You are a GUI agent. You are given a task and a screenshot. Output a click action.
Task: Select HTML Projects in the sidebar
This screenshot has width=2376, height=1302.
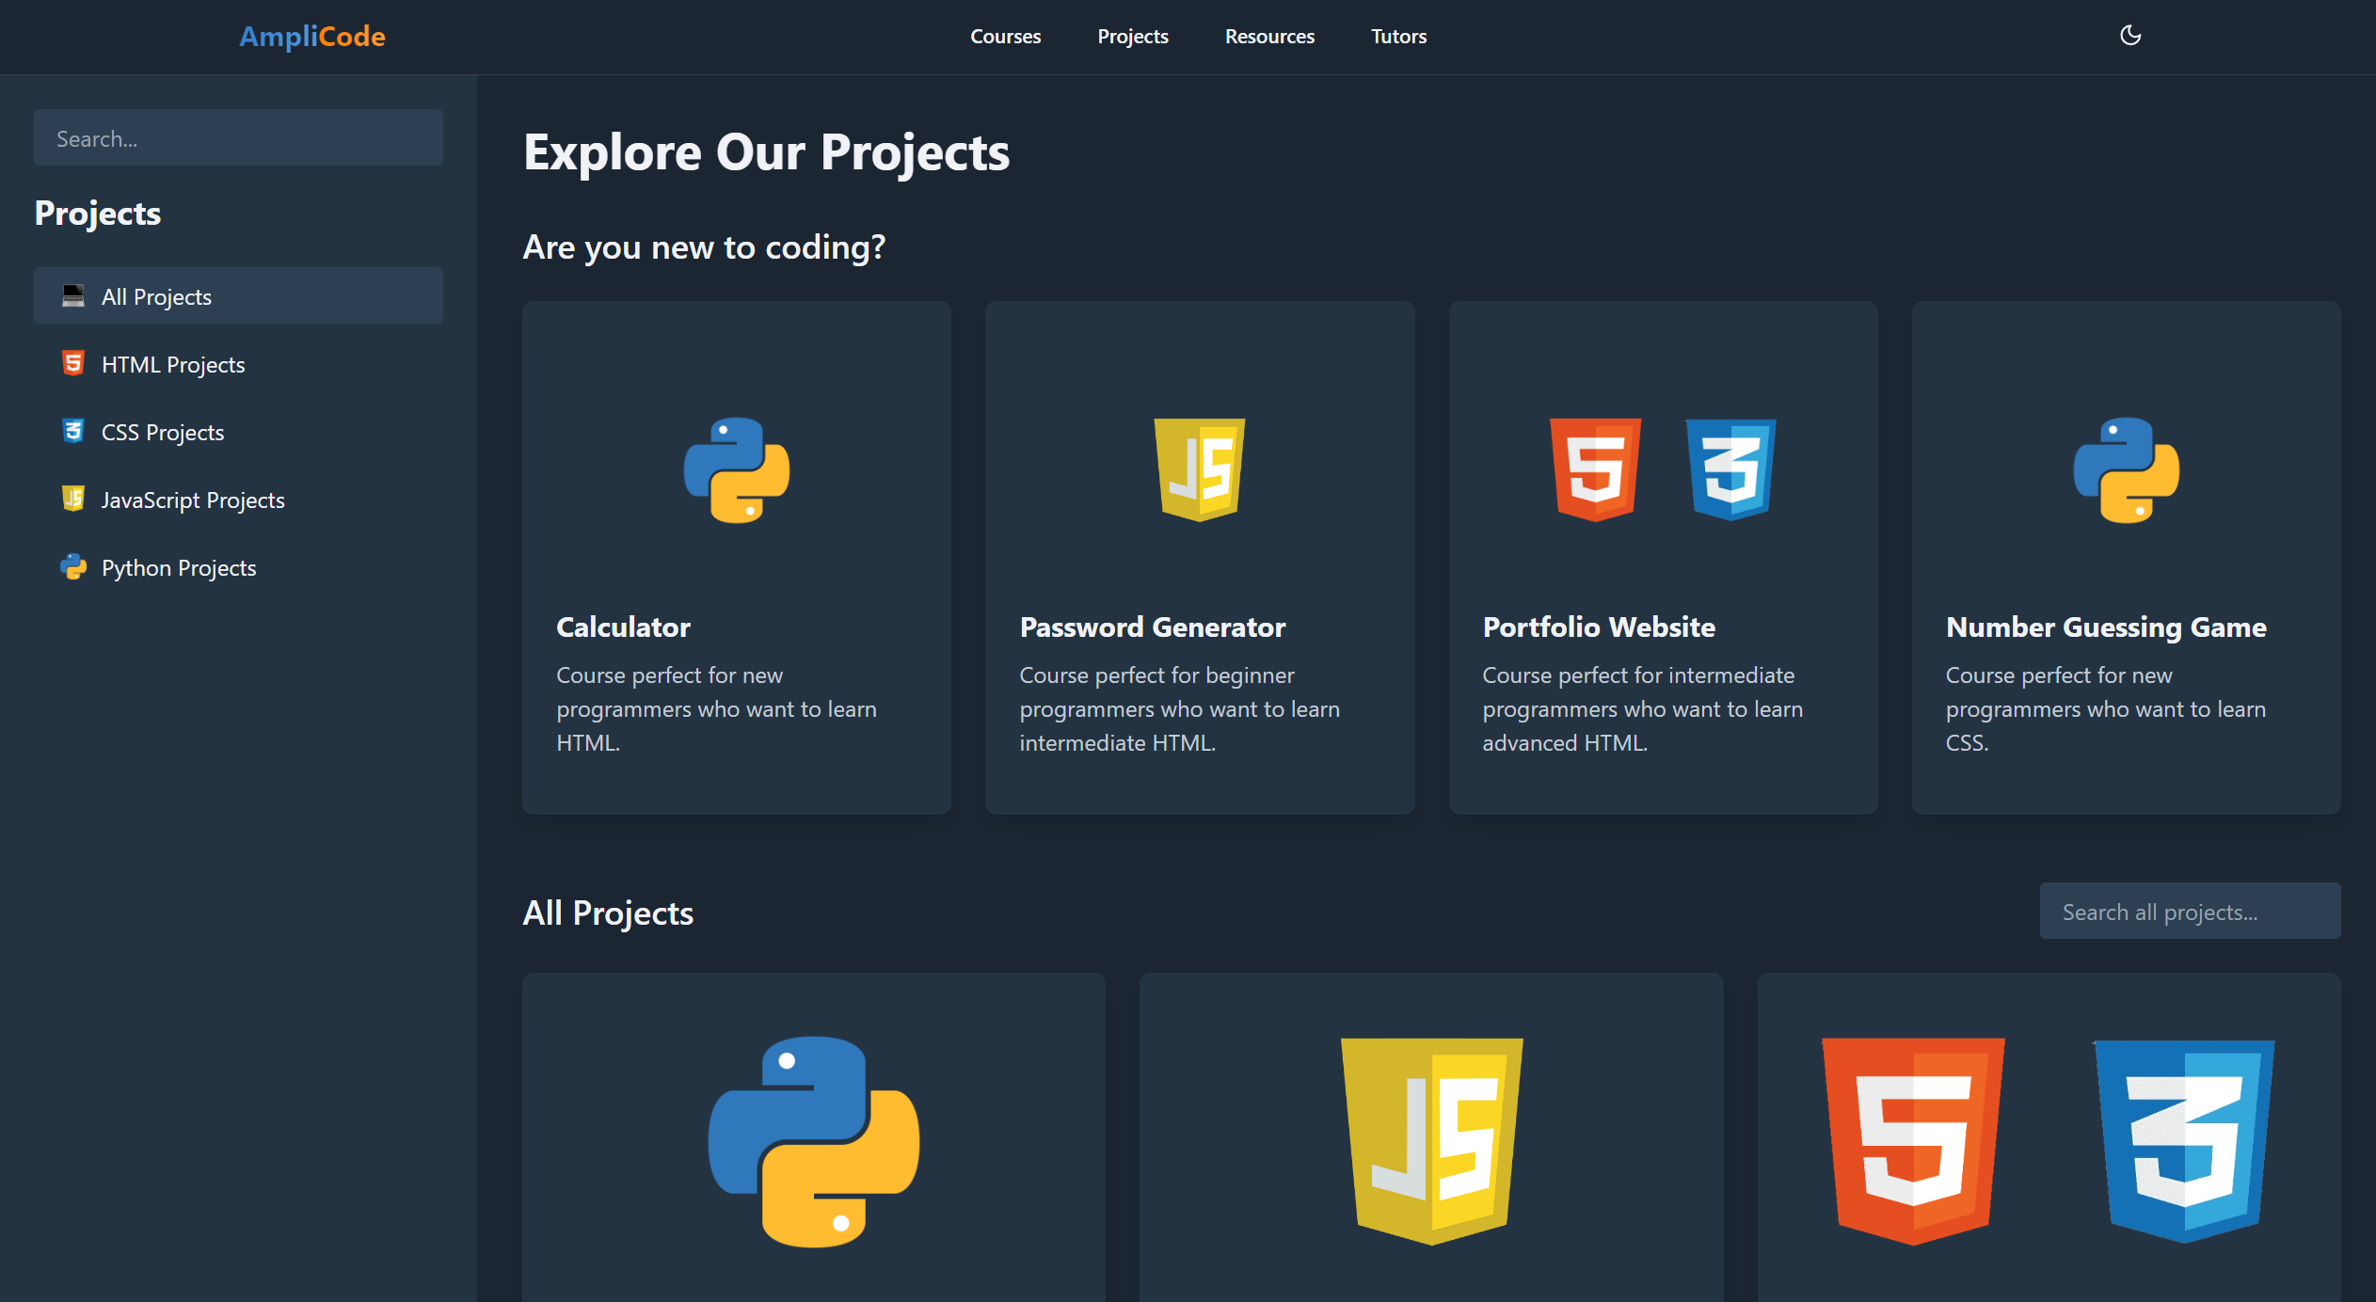click(x=238, y=363)
